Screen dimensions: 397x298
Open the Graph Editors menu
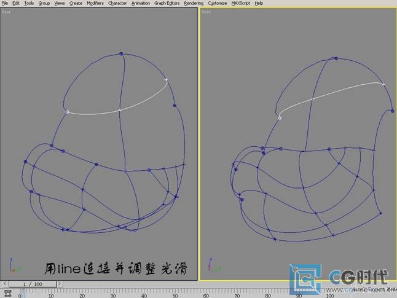[x=167, y=3]
